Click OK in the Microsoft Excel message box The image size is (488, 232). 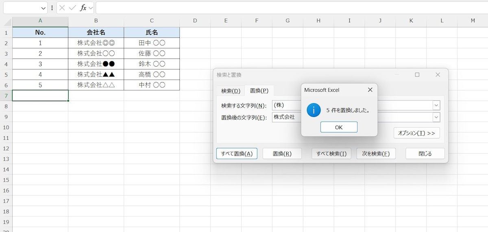click(339, 127)
